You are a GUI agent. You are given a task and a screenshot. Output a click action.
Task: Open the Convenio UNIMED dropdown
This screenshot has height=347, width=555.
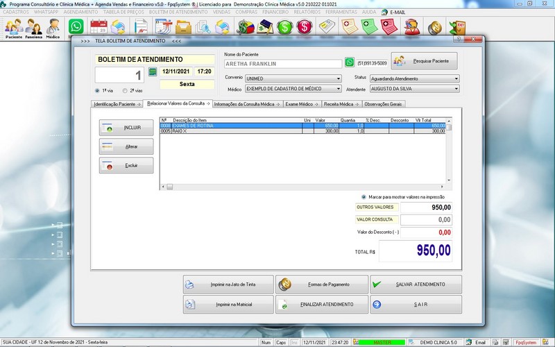[293, 78]
